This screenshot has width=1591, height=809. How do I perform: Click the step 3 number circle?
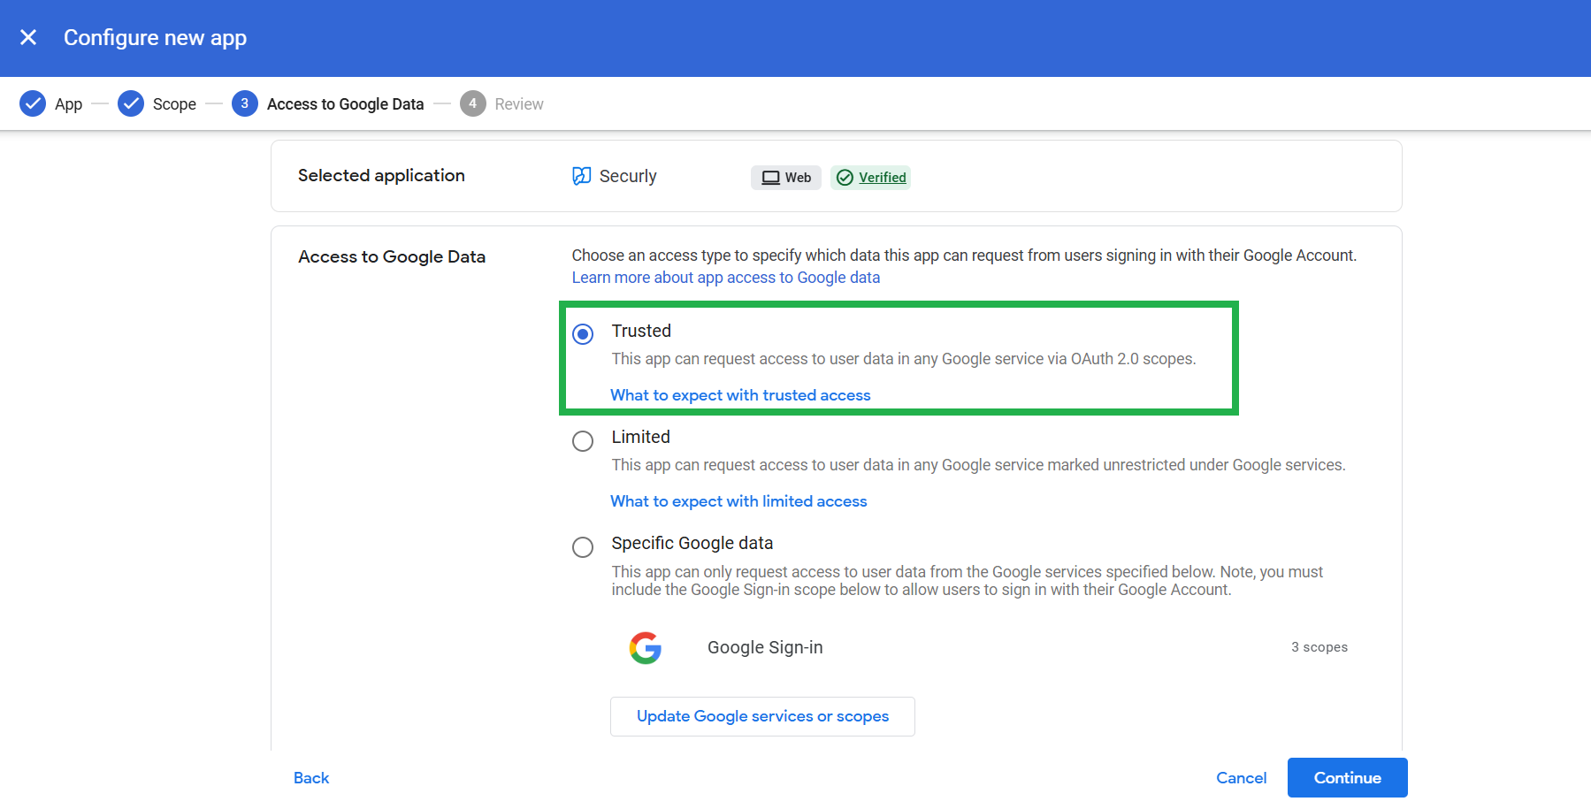pyautogui.click(x=244, y=103)
